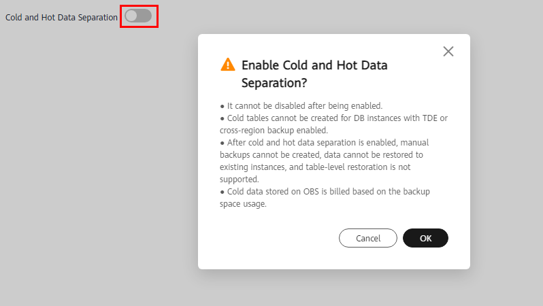Click the bullet dot before "It cannot be disabled"
Image resolution: width=543 pixels, height=306 pixels.
[223, 106]
